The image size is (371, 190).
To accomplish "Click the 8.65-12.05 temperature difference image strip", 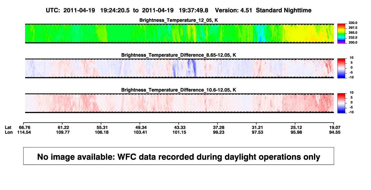I will [x=180, y=68].
